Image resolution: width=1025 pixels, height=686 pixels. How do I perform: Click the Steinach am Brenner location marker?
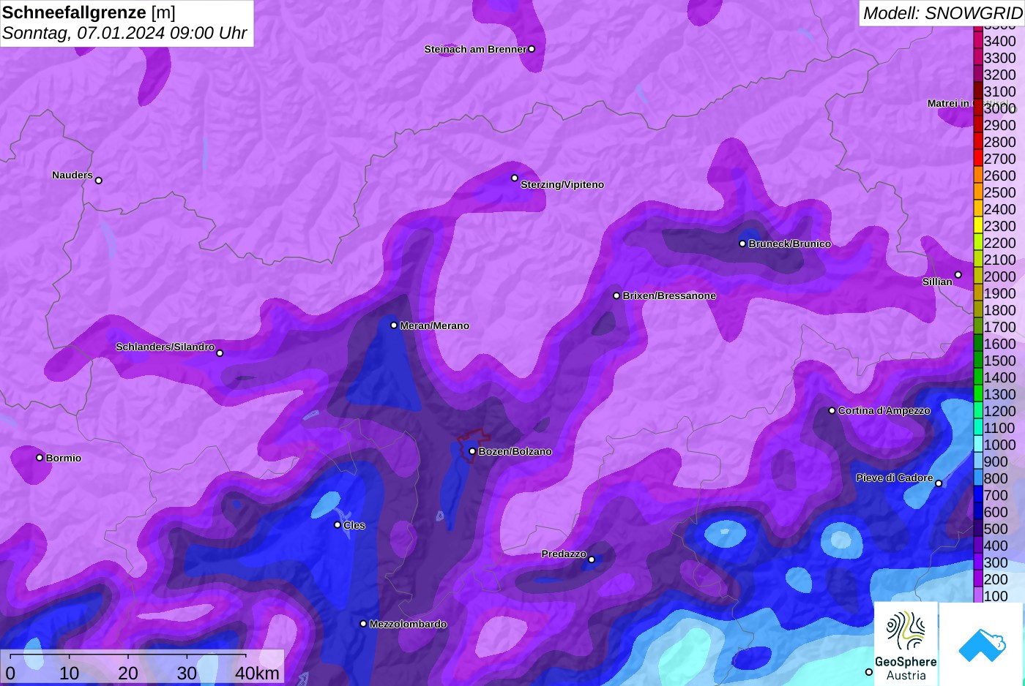point(532,49)
